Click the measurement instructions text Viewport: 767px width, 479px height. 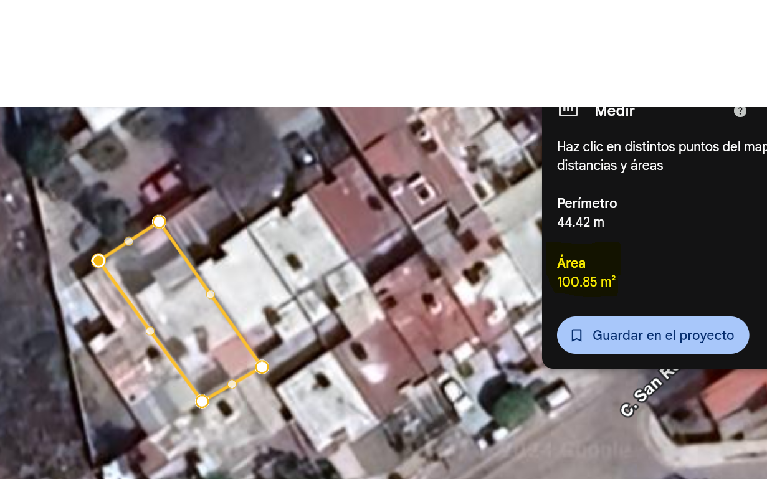pyautogui.click(x=662, y=156)
